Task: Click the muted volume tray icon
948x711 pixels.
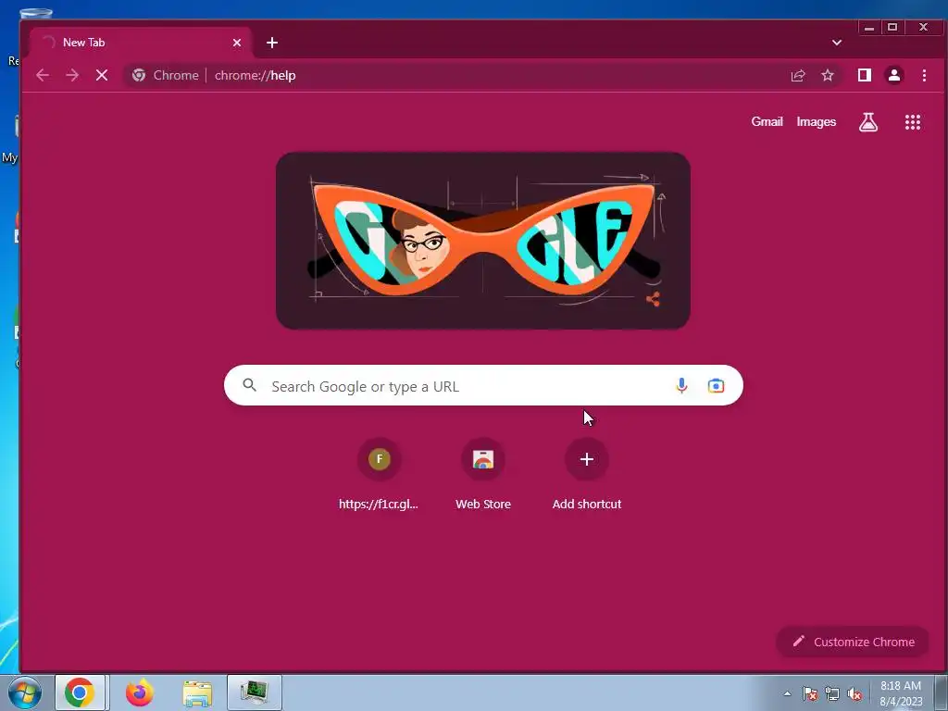Action: point(854,693)
